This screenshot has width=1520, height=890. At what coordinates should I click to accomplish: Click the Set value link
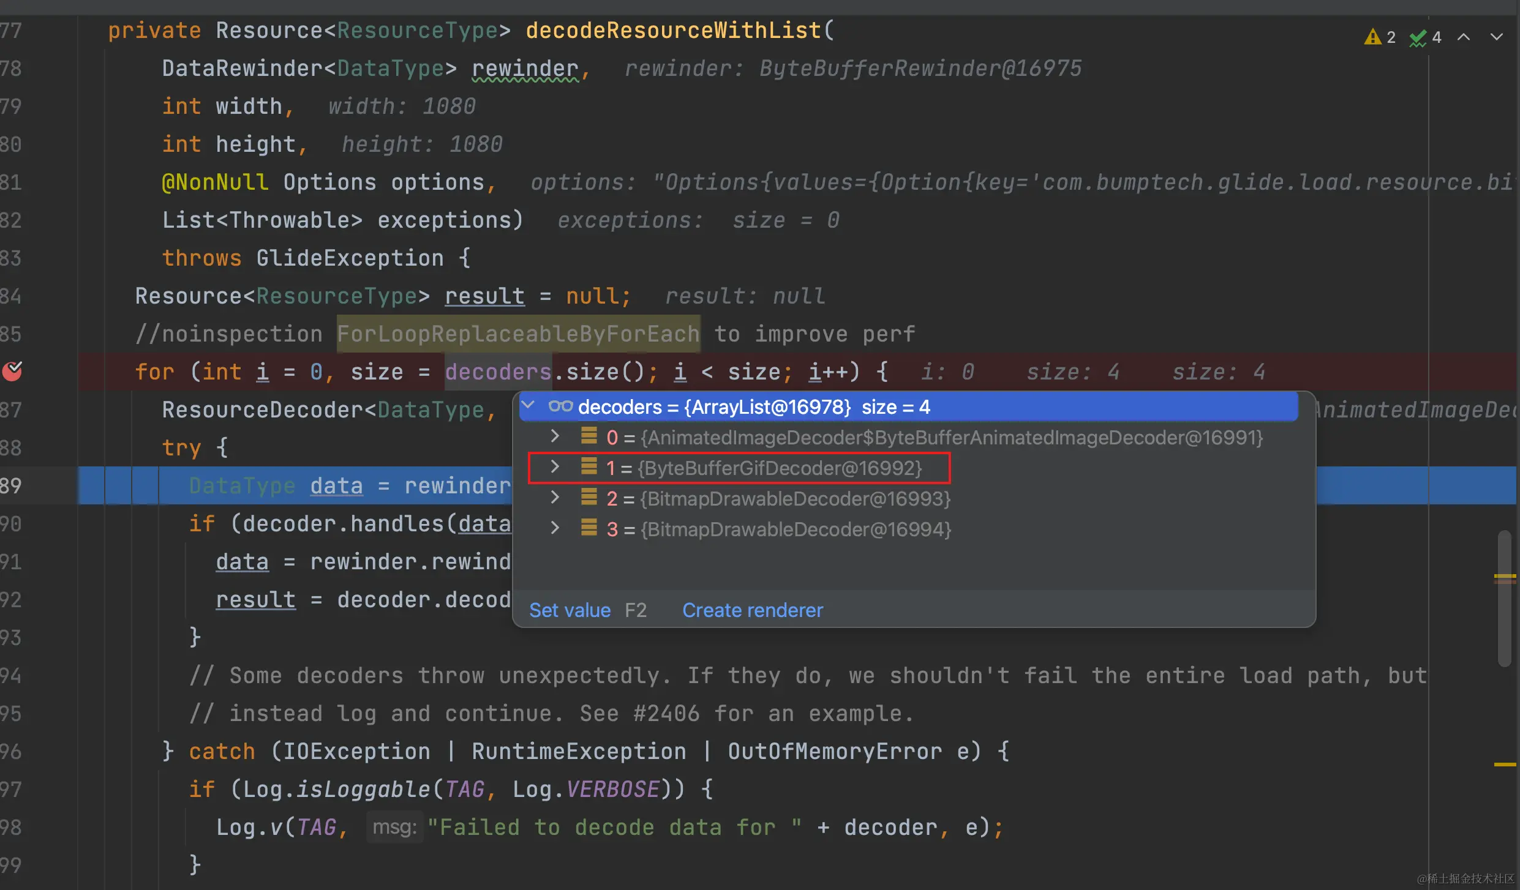click(570, 610)
